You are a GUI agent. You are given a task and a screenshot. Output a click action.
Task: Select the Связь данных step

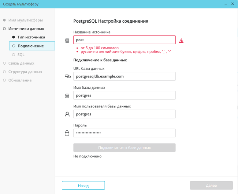point(21,63)
